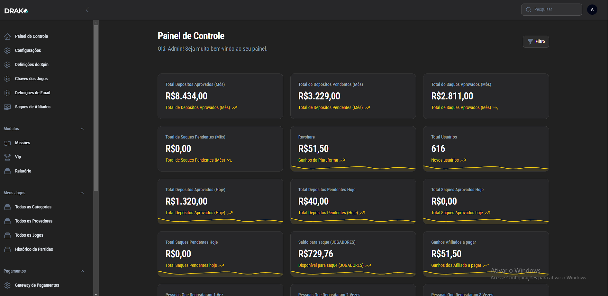Screen dimensions: 608x296
Task: Click trend-down icon for Total de Saques Pendentes (Mês)
Action: point(230,160)
